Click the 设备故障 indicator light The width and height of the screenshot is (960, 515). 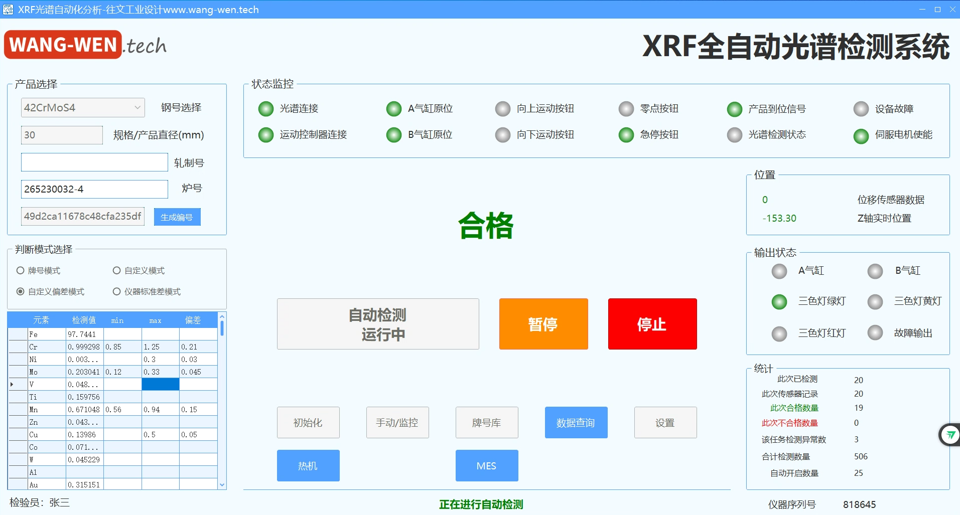tap(861, 109)
